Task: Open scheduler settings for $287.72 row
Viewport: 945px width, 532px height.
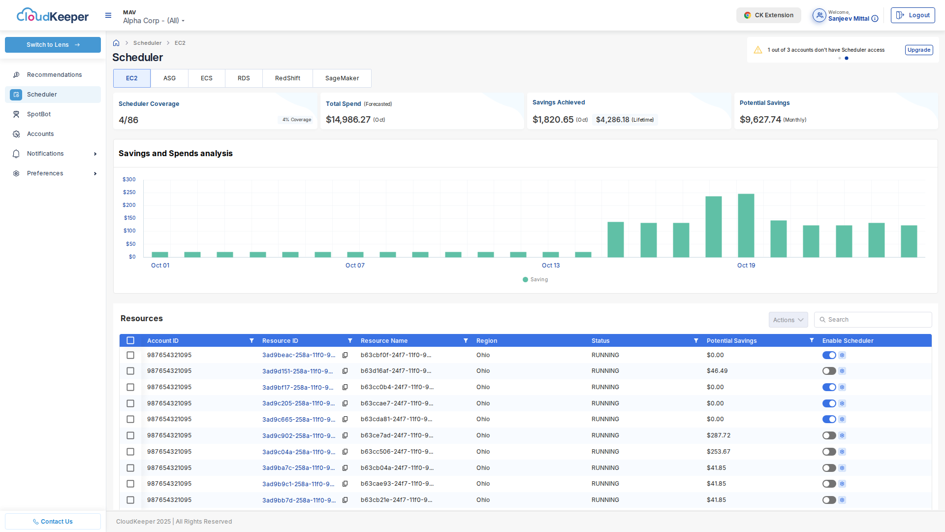Action: click(842, 435)
